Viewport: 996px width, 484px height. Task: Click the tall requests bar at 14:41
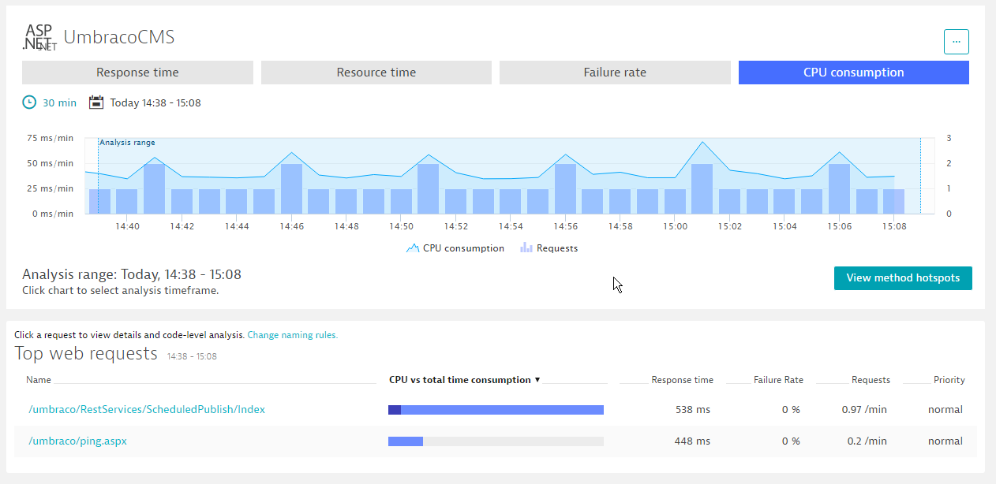pos(154,188)
